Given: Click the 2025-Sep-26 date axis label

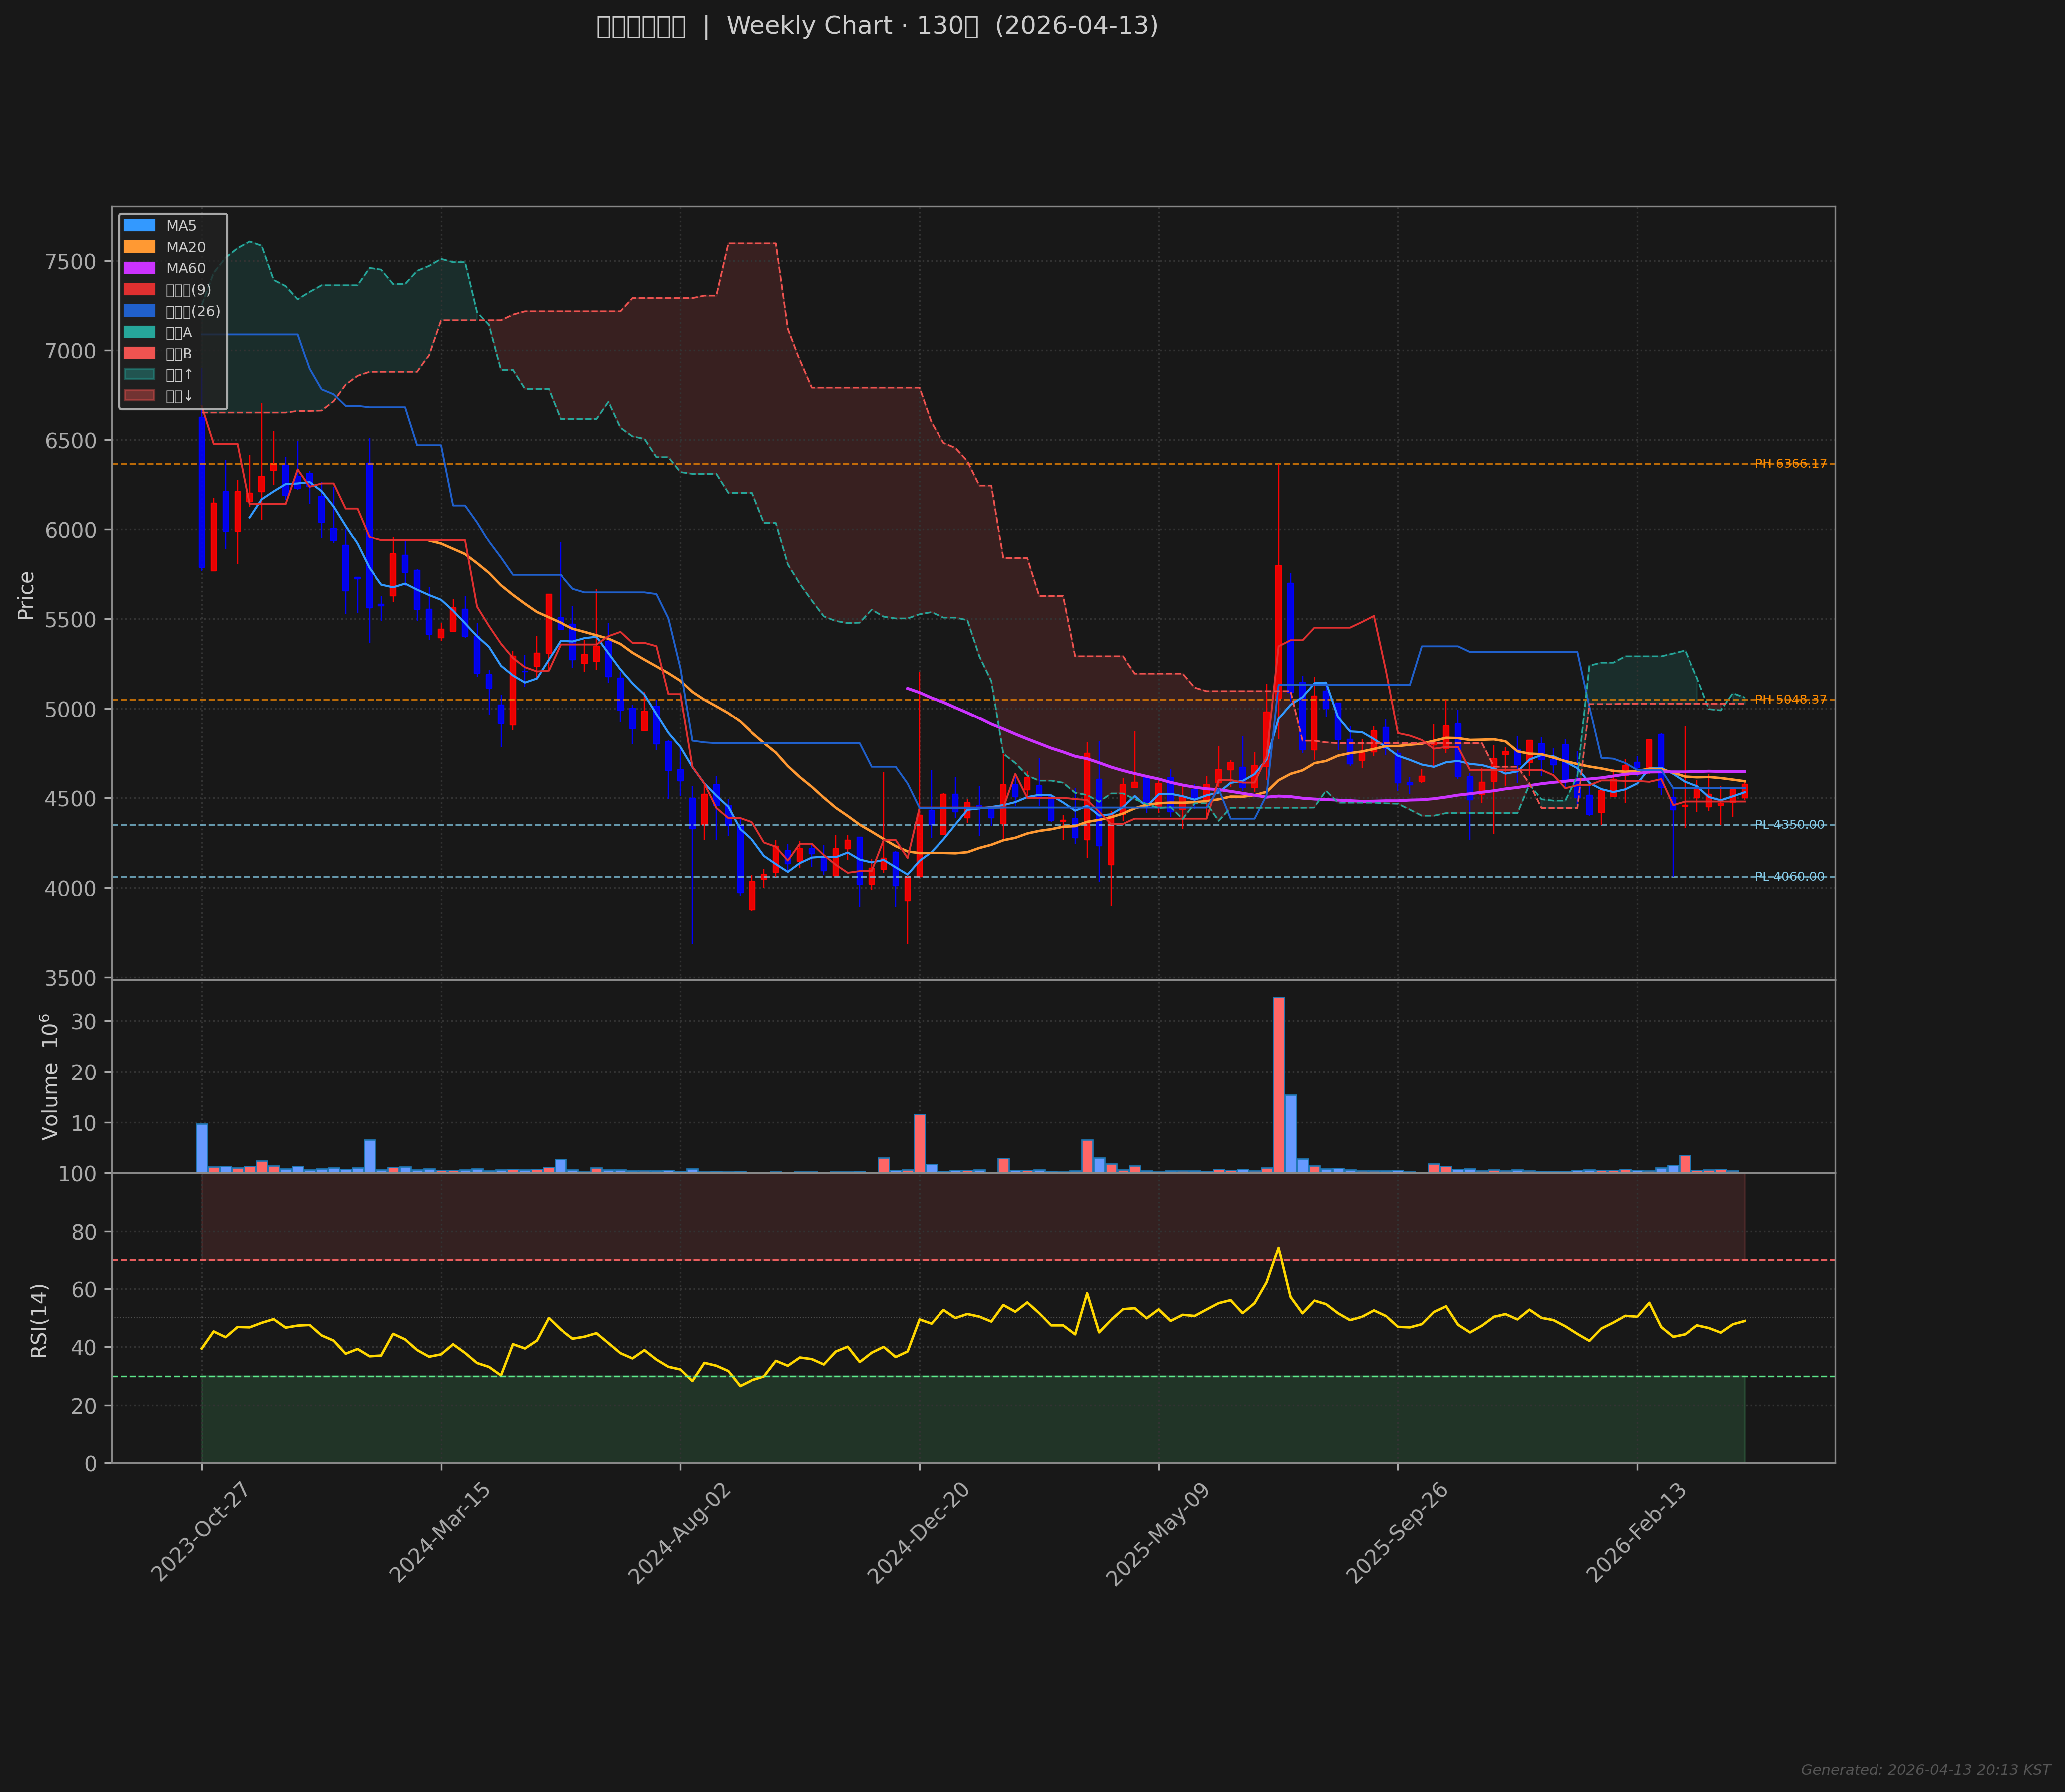Looking at the screenshot, I should coord(1396,1533).
